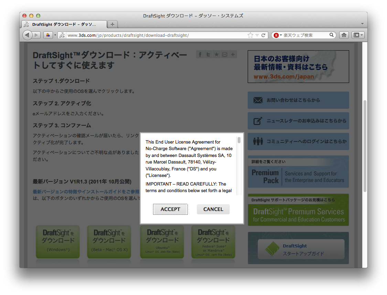Screen dimensions: 387x295
Task: Open more sharing options plus icon
Action: pos(233,54)
